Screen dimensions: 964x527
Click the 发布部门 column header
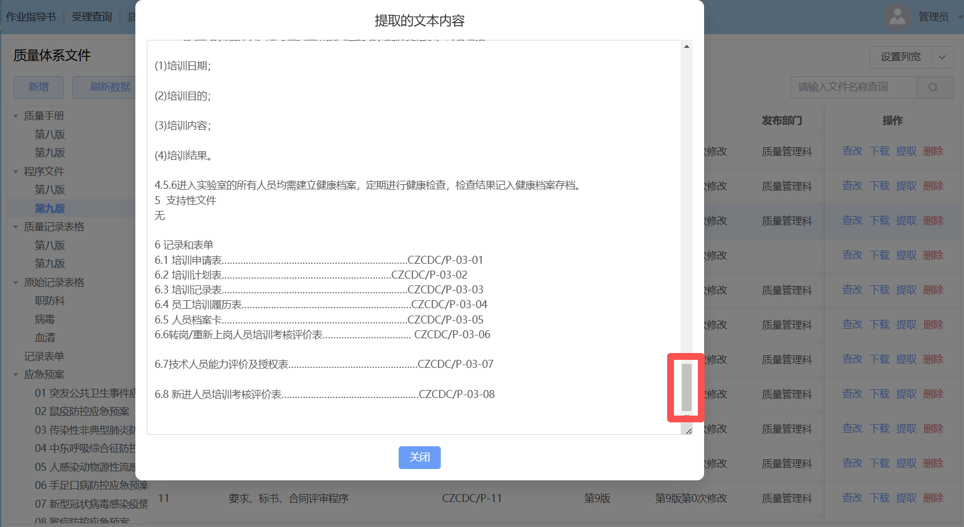[x=782, y=121]
